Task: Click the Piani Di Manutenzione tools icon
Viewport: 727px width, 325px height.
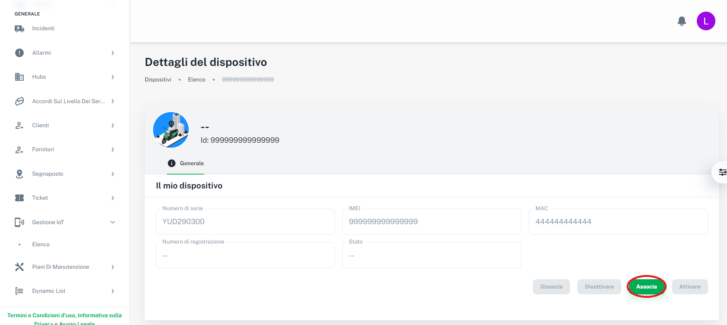Action: 19,267
